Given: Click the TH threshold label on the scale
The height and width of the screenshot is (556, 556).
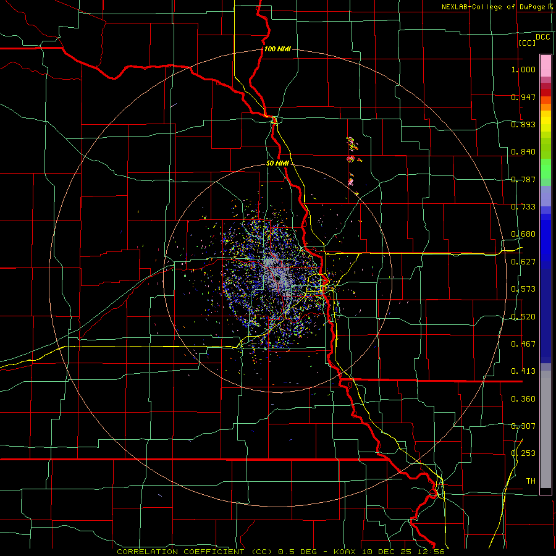Looking at the screenshot, I should (x=531, y=481).
